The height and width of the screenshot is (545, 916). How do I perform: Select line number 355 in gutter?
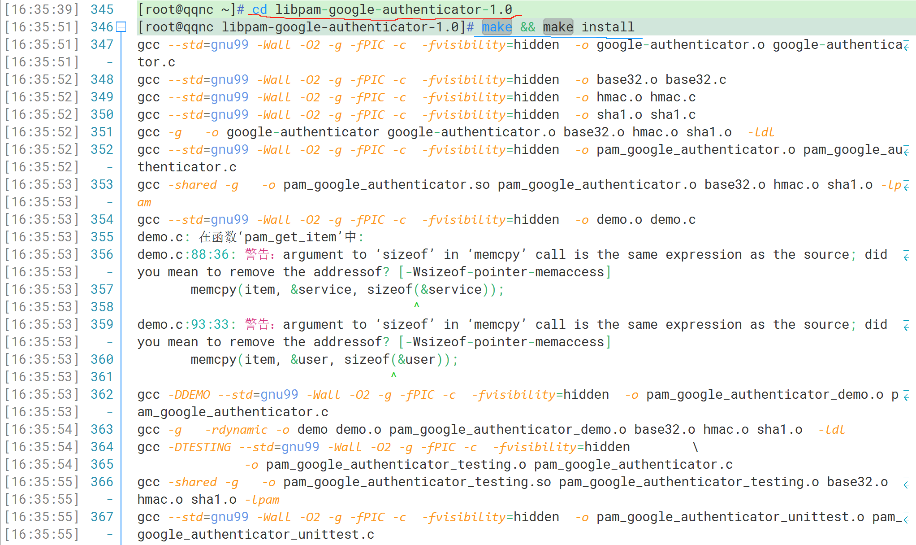(x=102, y=237)
